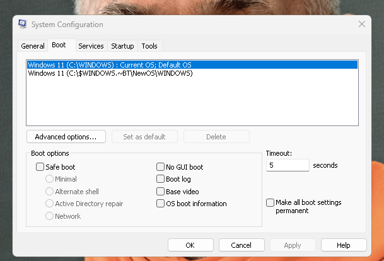The image size is (384, 261).
Task: Click the Timeout seconds input field
Action: click(x=288, y=165)
